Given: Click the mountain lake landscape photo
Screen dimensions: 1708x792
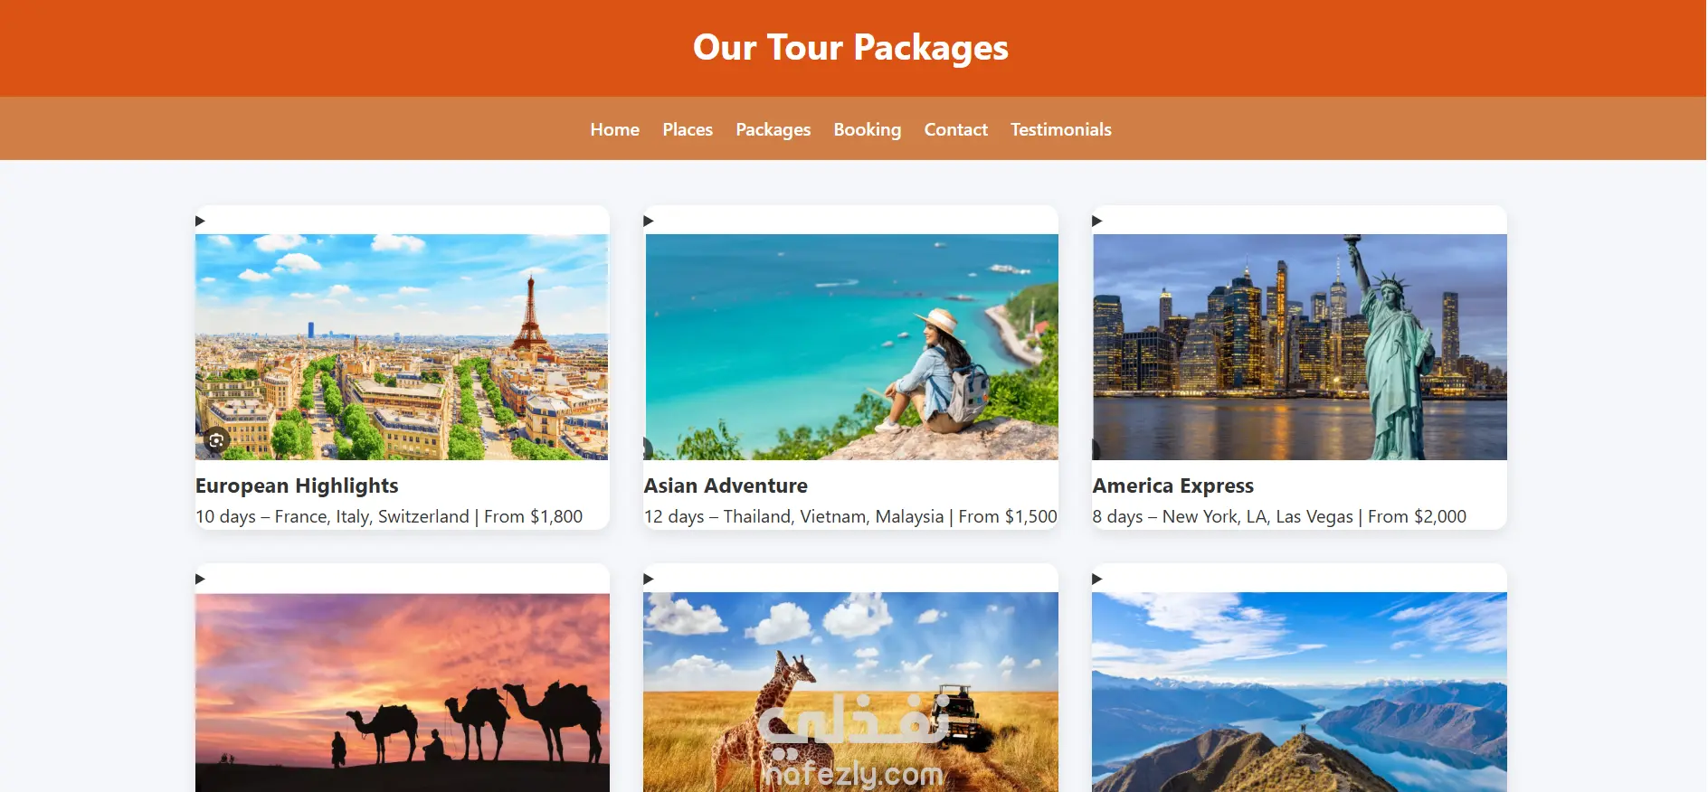Looking at the screenshot, I should (1299, 693).
